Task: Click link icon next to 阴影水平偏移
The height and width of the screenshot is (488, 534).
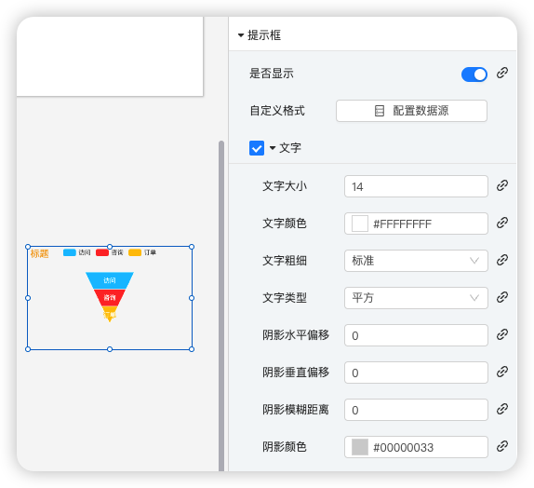Action: (x=502, y=334)
